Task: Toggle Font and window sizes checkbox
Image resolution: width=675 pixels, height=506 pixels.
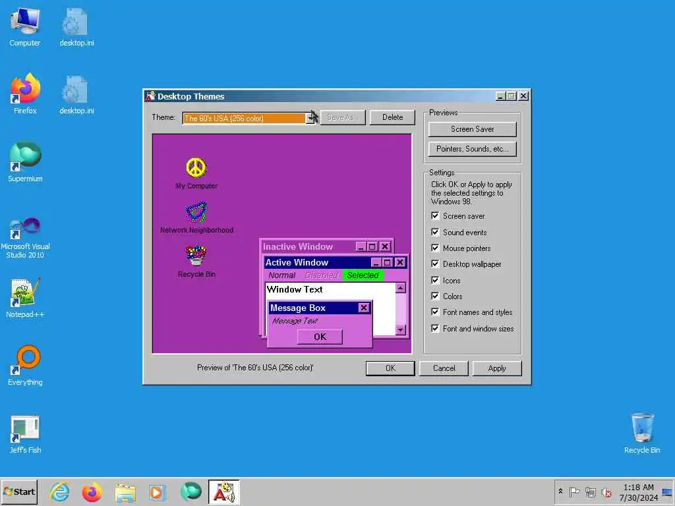Action: 435,328
